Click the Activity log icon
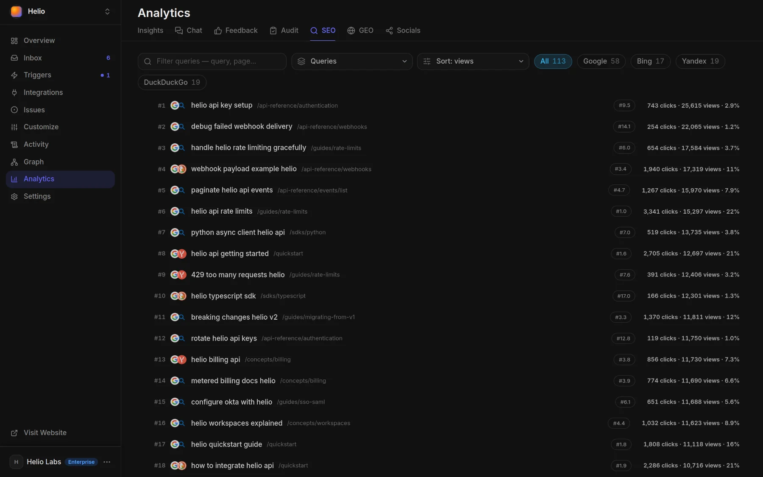 (14, 145)
